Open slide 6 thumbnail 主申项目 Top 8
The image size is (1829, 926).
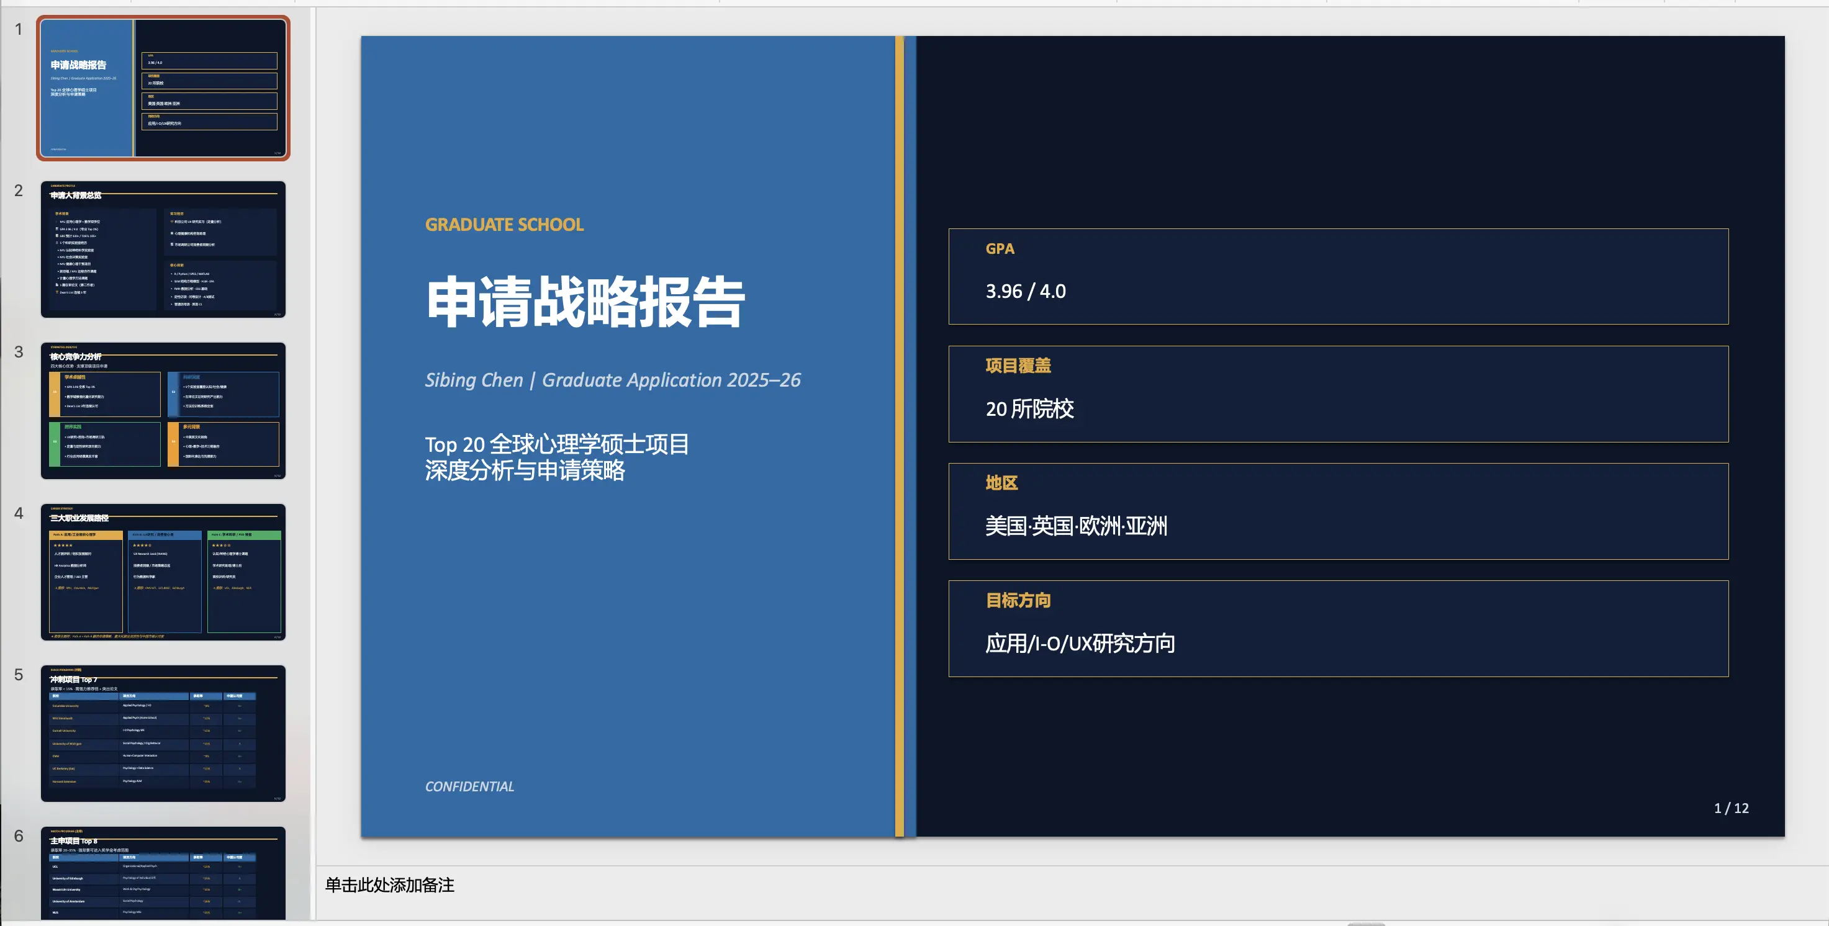coord(163,873)
